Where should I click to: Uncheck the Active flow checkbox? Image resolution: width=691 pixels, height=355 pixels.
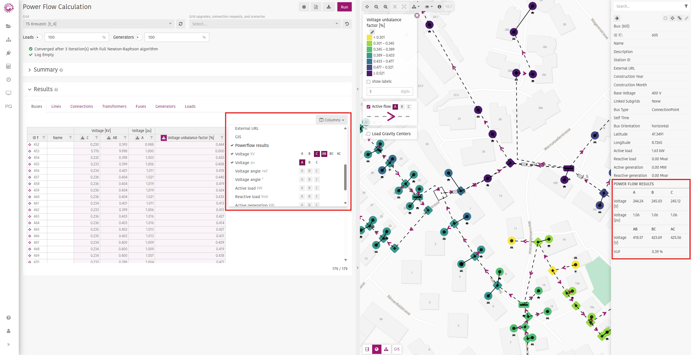[x=368, y=107]
